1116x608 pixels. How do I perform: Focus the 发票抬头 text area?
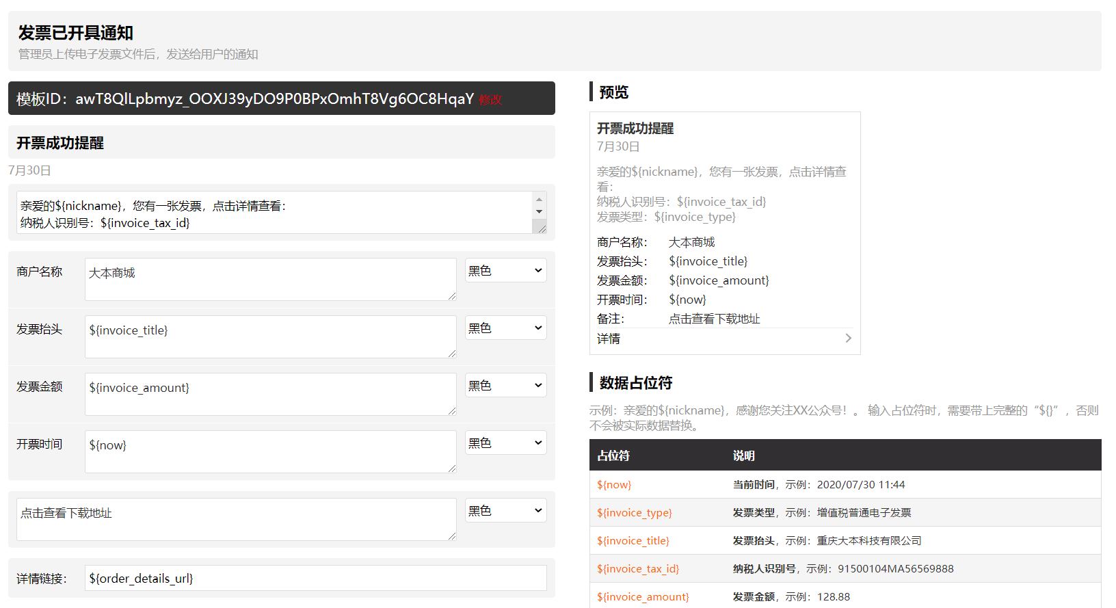(270, 336)
